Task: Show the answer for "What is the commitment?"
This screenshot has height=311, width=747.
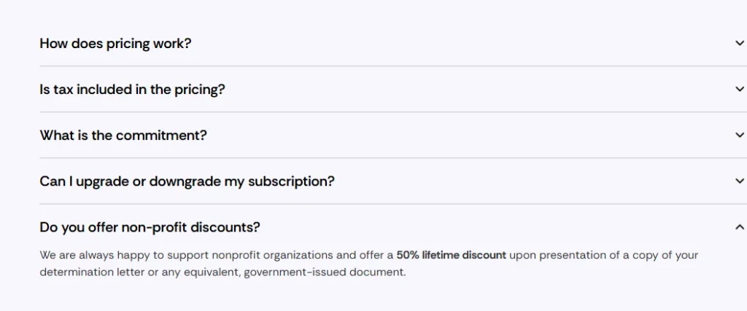Action: pos(123,135)
